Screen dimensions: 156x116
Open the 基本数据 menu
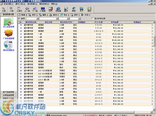point(32,4)
